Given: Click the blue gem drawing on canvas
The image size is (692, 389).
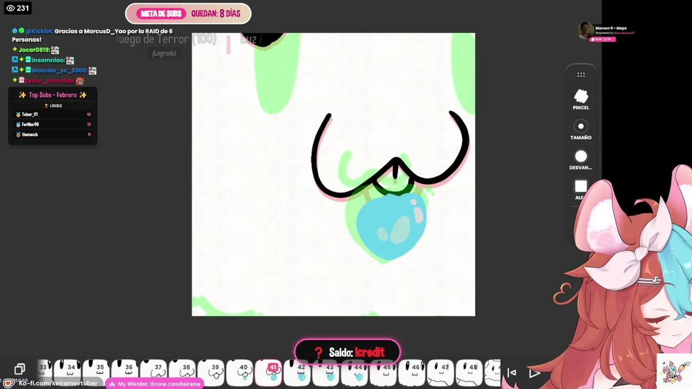Looking at the screenshot, I should click(x=390, y=225).
